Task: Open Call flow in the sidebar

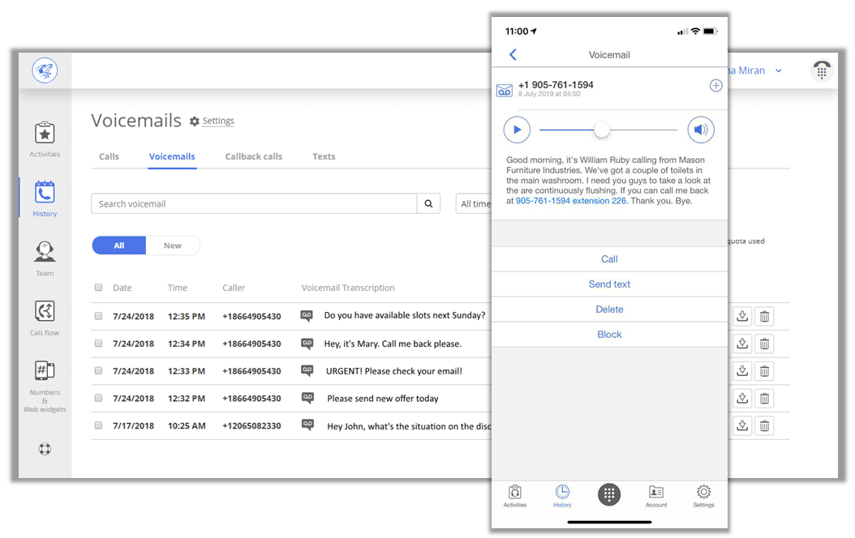Action: pyautogui.click(x=45, y=318)
